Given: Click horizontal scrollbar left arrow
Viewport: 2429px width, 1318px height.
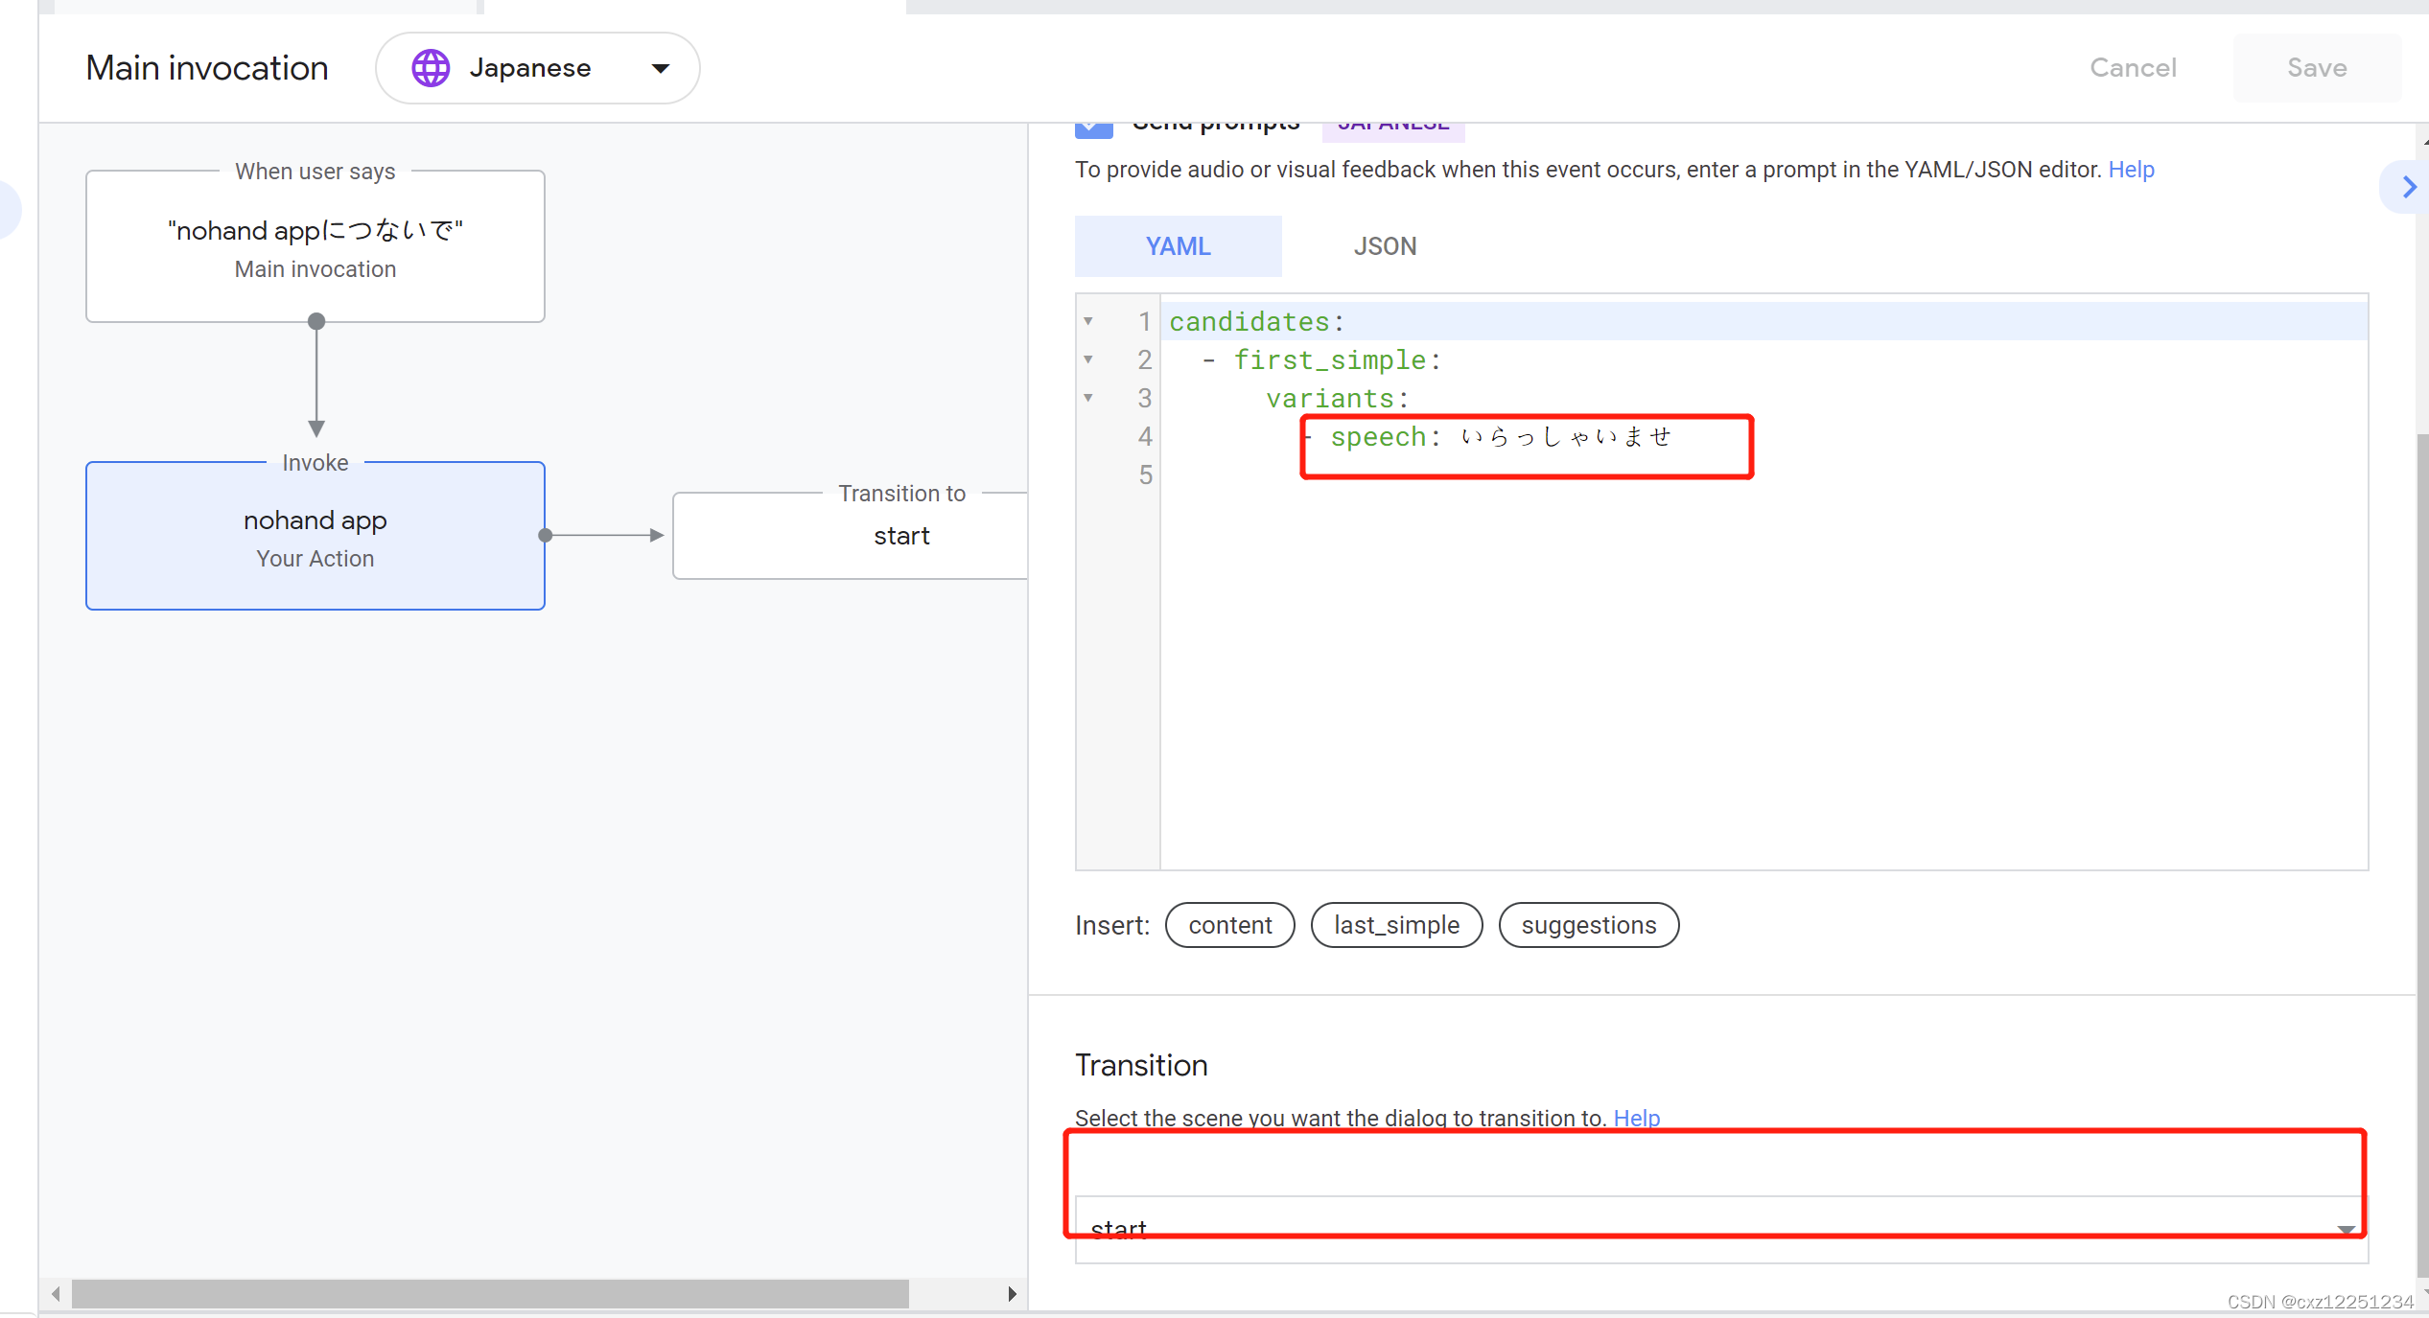Looking at the screenshot, I should pos(56,1294).
